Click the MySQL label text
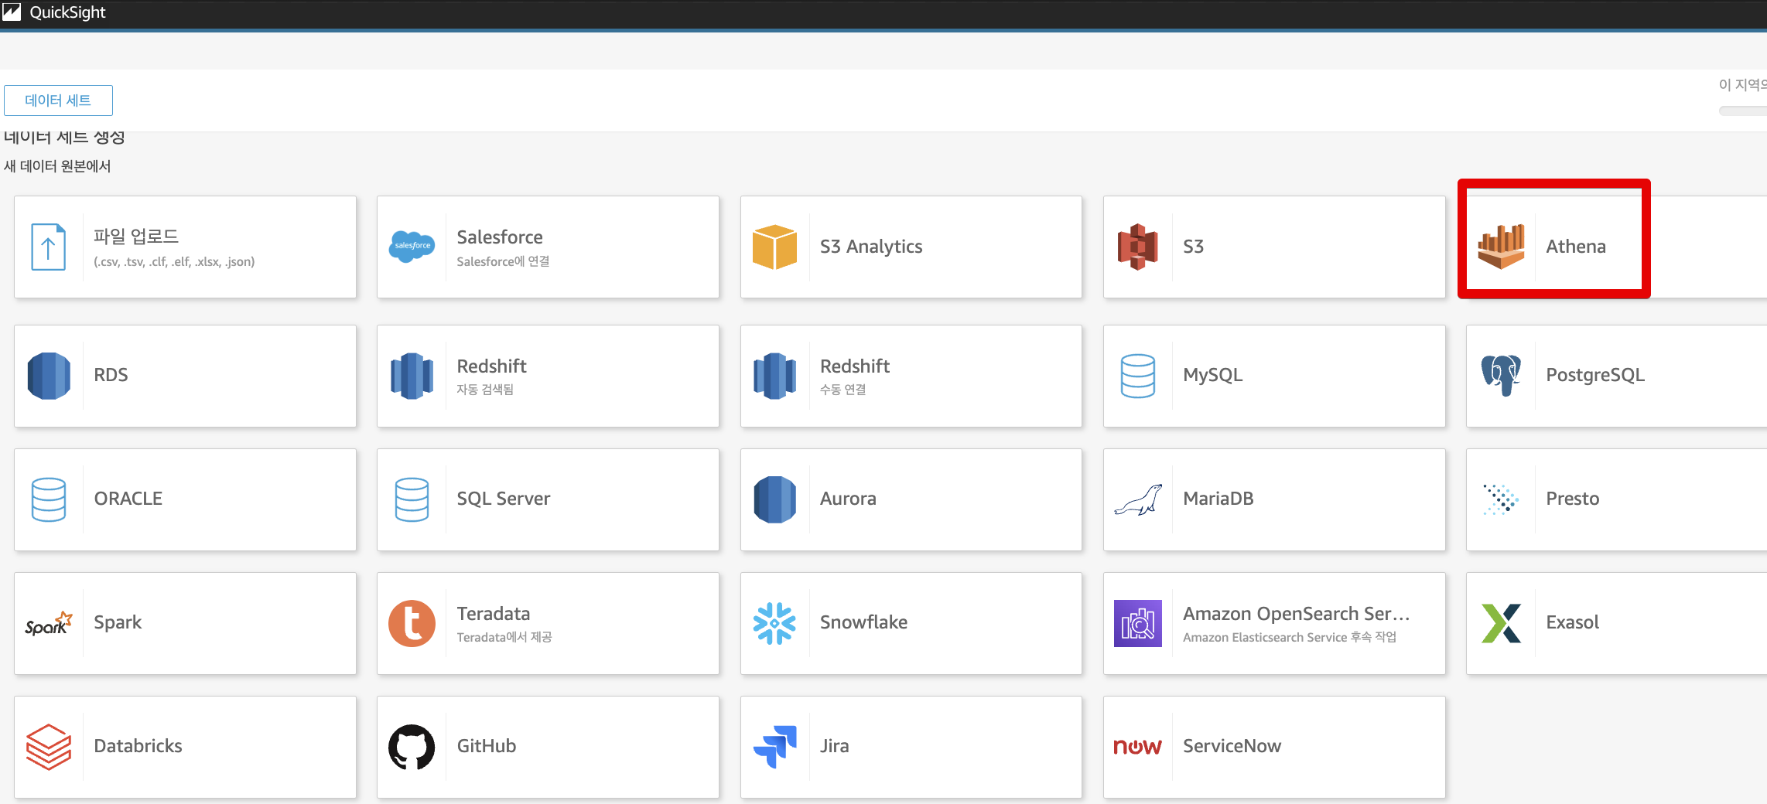Viewport: 1767px width, 804px height. pyautogui.click(x=1213, y=375)
